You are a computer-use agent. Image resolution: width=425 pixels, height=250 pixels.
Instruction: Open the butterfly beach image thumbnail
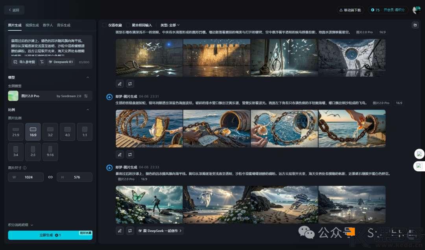coord(149,204)
